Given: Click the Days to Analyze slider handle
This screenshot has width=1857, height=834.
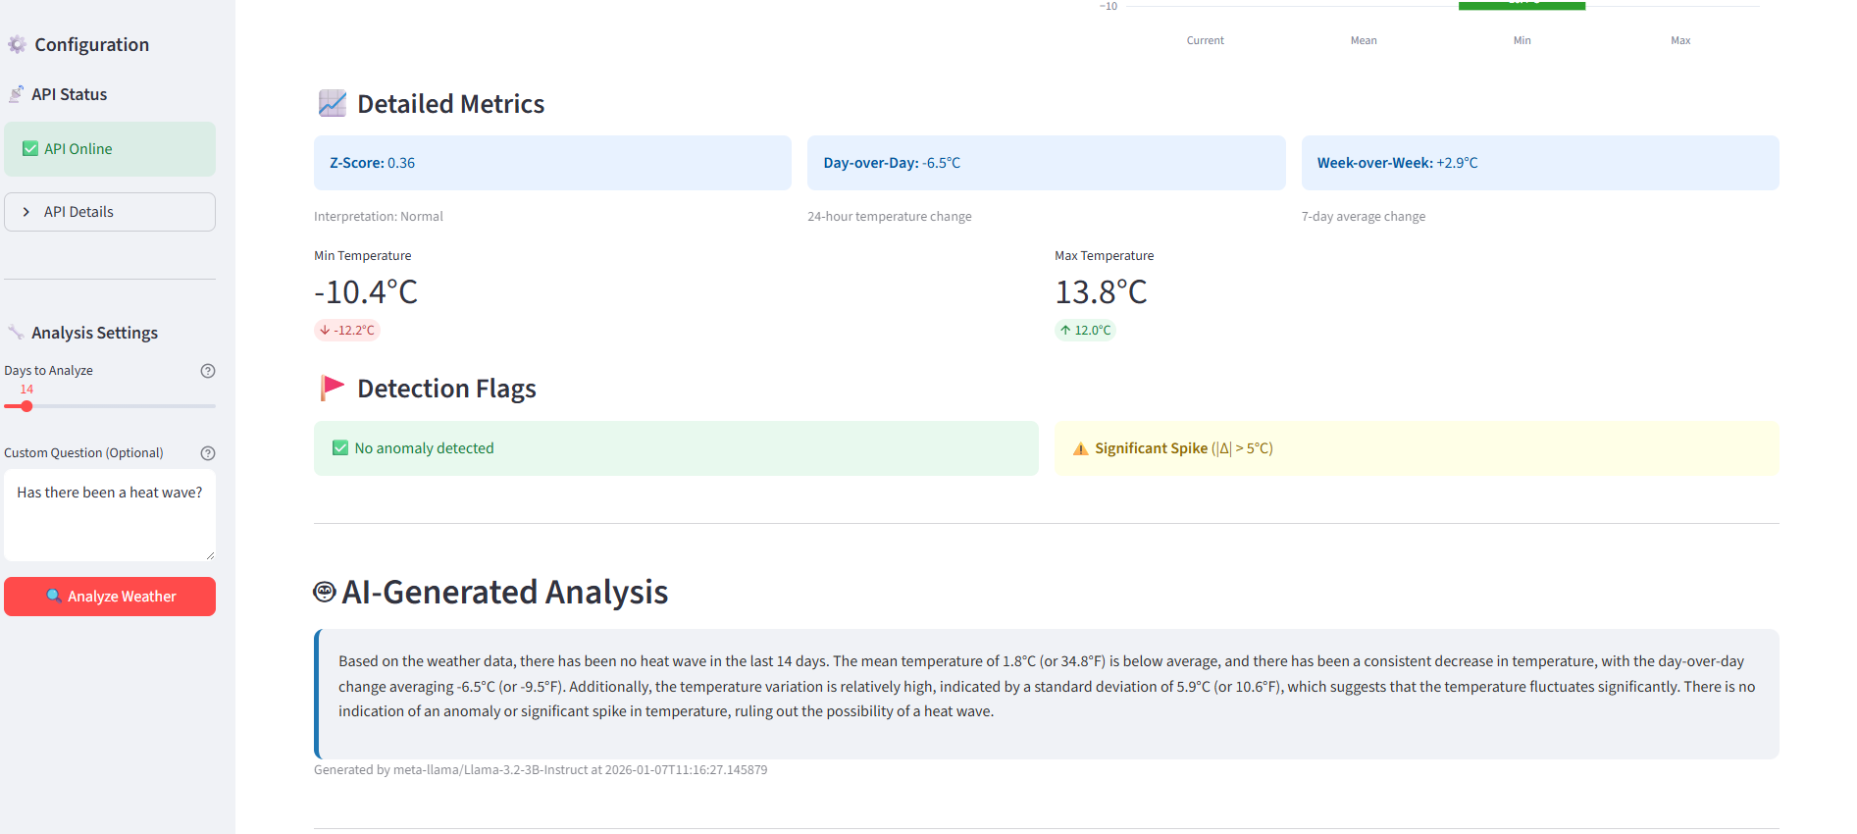Looking at the screenshot, I should coord(26,406).
